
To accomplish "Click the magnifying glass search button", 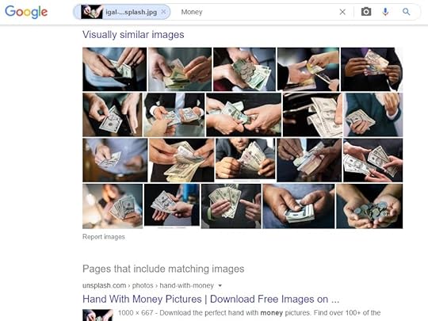I will [406, 12].
